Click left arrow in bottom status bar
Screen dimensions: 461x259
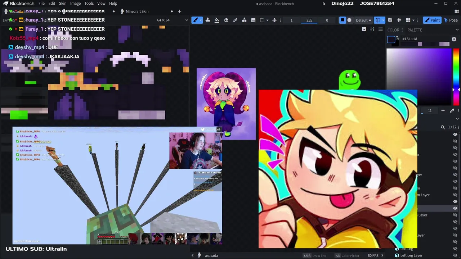(x=192, y=255)
